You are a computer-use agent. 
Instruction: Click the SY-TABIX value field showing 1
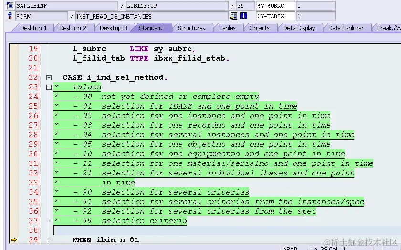pos(316,16)
